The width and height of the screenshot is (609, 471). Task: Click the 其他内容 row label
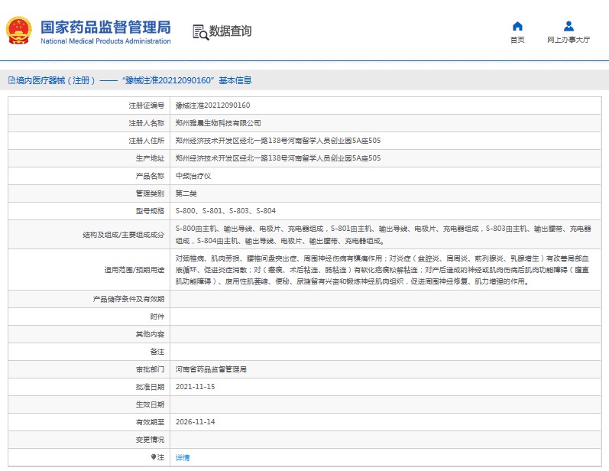[x=150, y=334]
